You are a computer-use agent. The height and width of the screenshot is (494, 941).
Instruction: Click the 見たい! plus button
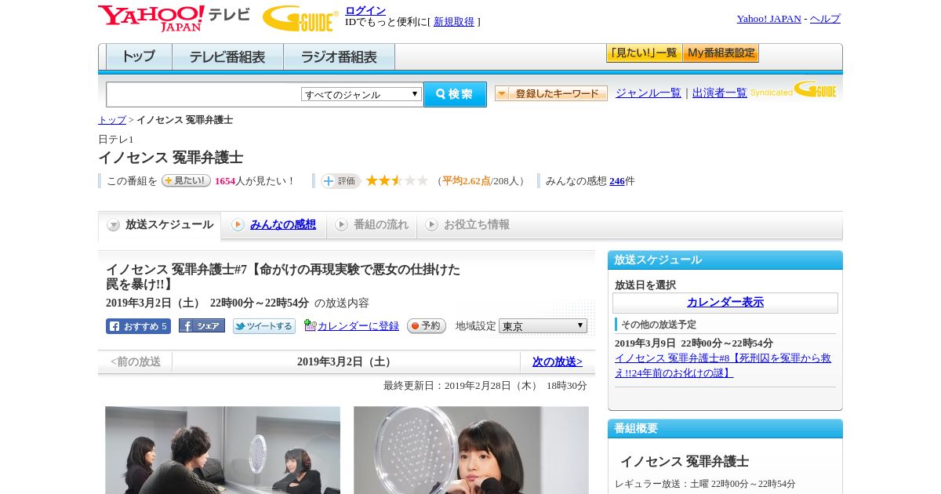tap(186, 180)
